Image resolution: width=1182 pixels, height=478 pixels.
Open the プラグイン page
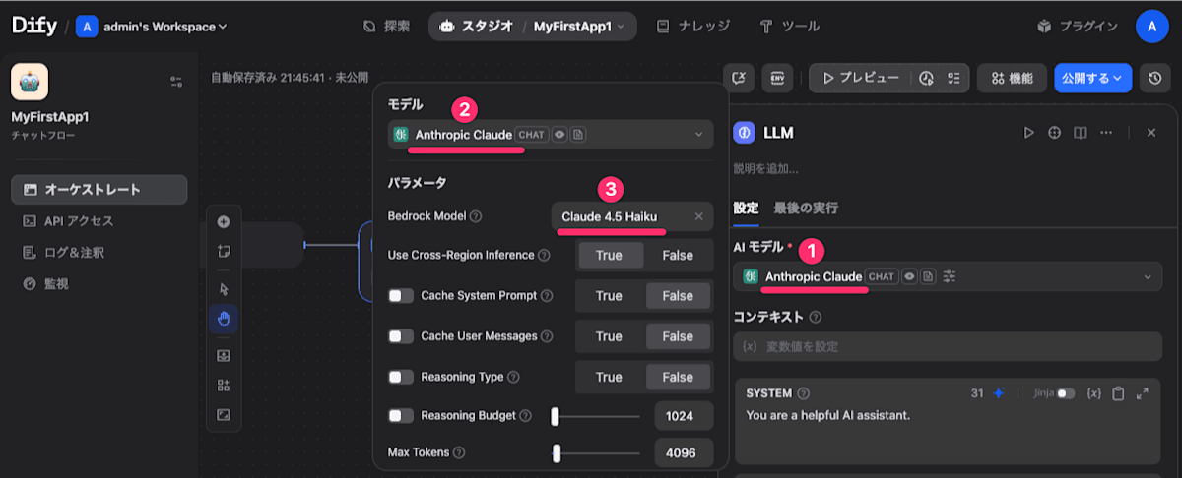coord(1077,27)
